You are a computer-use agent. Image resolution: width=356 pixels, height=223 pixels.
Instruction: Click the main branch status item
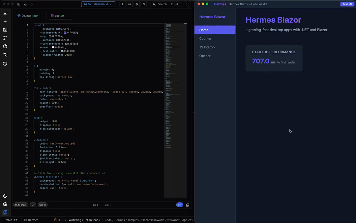(7, 220)
